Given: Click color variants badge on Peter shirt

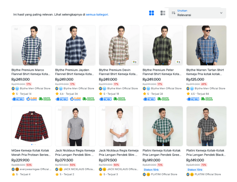Looking at the screenshot, I should tap(178, 62).
